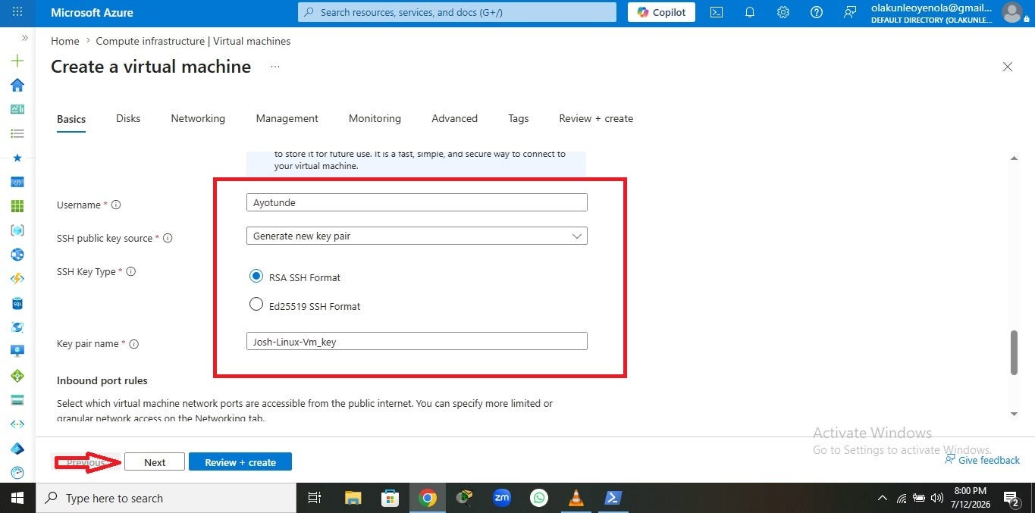Open Function App lightning icon in sidebar
The width and height of the screenshot is (1035, 513).
tap(17, 279)
